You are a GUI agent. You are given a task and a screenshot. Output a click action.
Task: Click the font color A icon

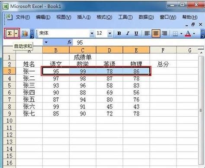188,34
